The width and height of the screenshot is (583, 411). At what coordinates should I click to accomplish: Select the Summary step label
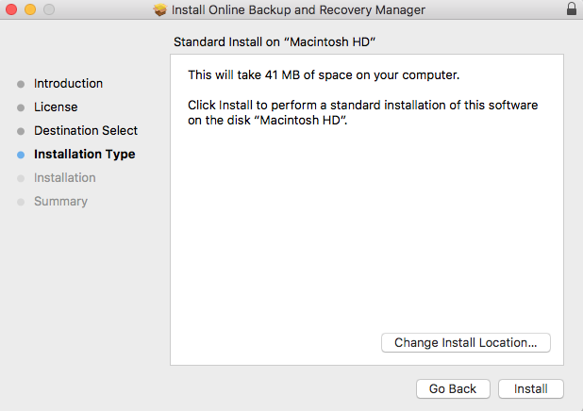tap(61, 202)
